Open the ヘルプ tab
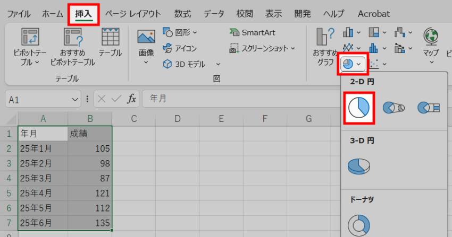Screen dimensions: 452x237 click(x=334, y=14)
